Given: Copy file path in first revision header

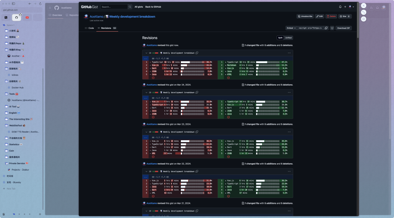Looking at the screenshot, I should [197, 53].
